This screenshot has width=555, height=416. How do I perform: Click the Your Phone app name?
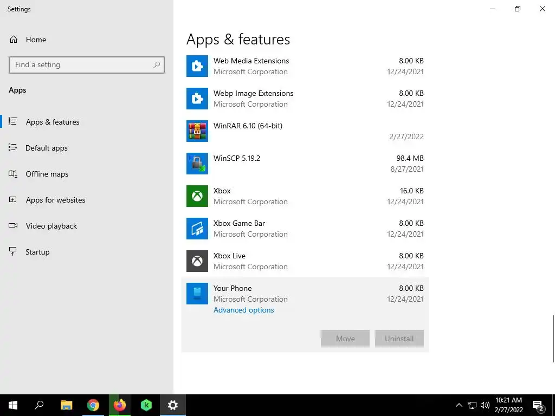click(x=233, y=288)
